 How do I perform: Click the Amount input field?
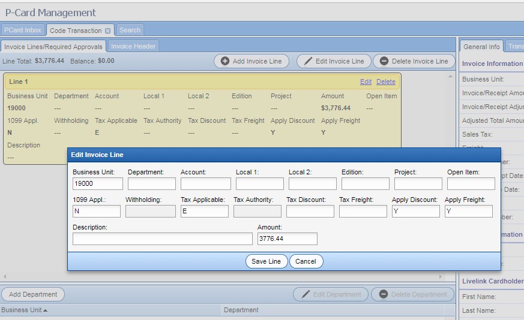coord(288,239)
